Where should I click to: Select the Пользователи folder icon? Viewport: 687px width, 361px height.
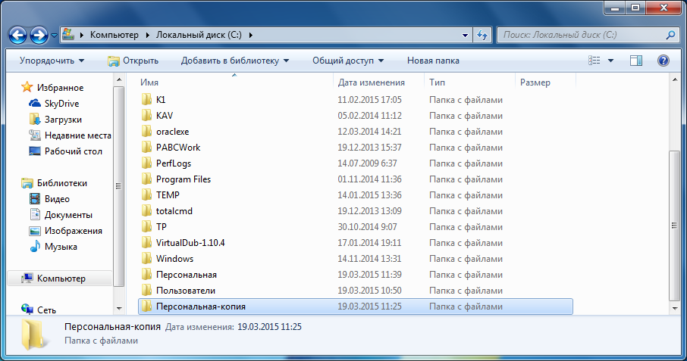147,291
